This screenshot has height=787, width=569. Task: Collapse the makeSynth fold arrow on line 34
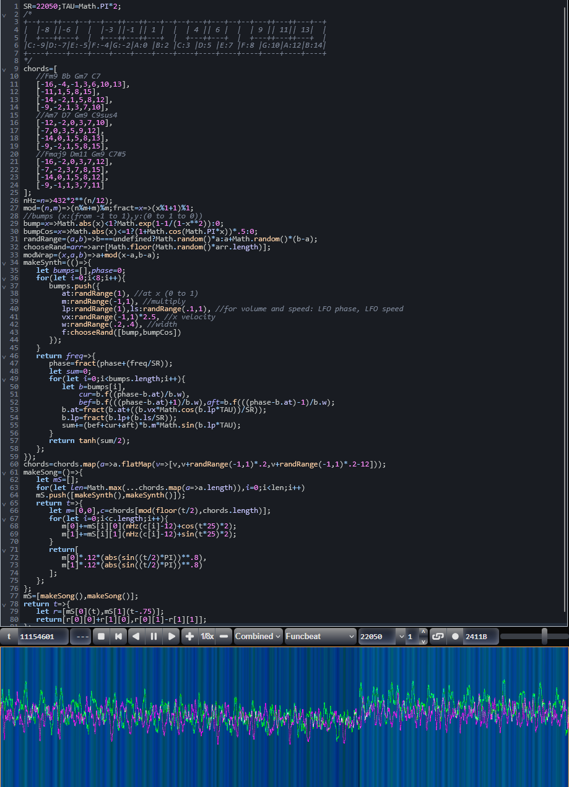(4, 262)
